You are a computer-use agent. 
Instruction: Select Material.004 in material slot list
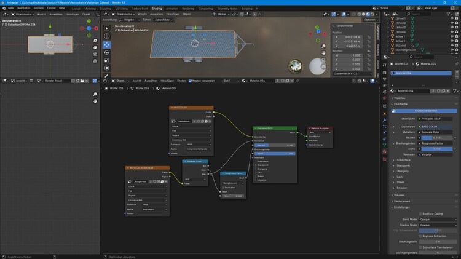(x=421, y=73)
